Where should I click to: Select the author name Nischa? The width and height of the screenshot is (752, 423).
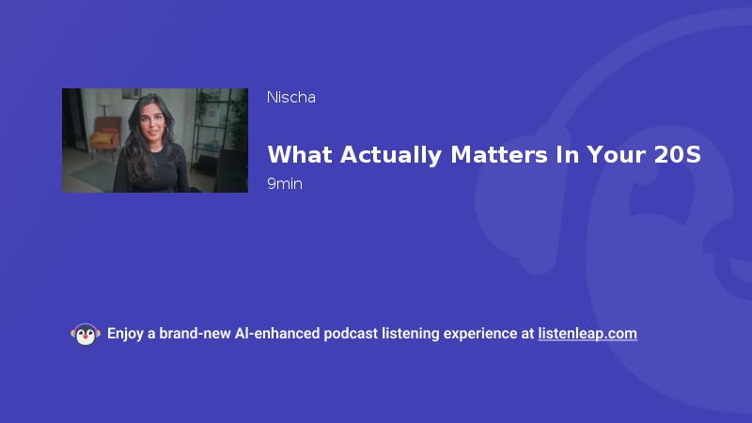click(x=291, y=98)
